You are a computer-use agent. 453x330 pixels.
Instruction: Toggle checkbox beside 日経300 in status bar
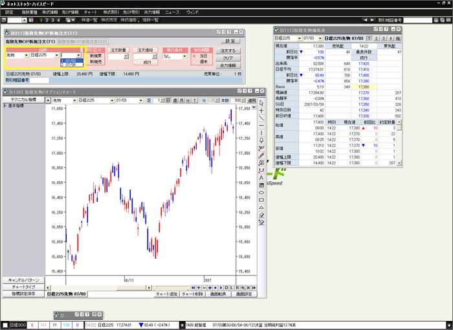pos(5,325)
